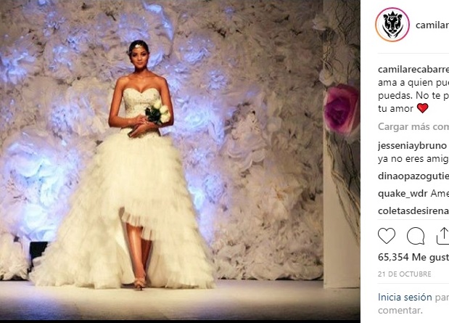The height and width of the screenshot is (323, 449).
Task: Open coletasdesirena commenter profile
Action: [x=413, y=211]
